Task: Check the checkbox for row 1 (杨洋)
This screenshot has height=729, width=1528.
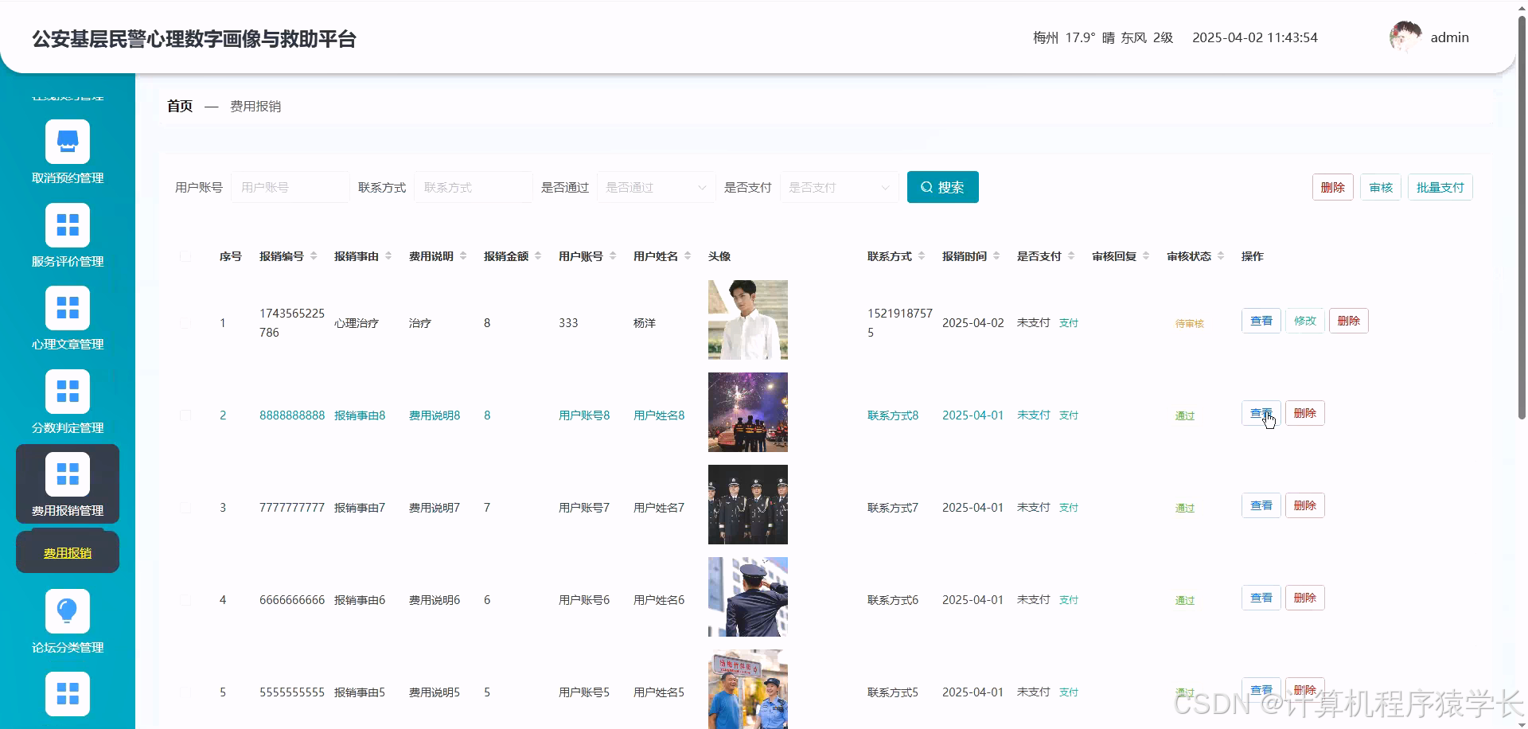Action: coord(185,322)
